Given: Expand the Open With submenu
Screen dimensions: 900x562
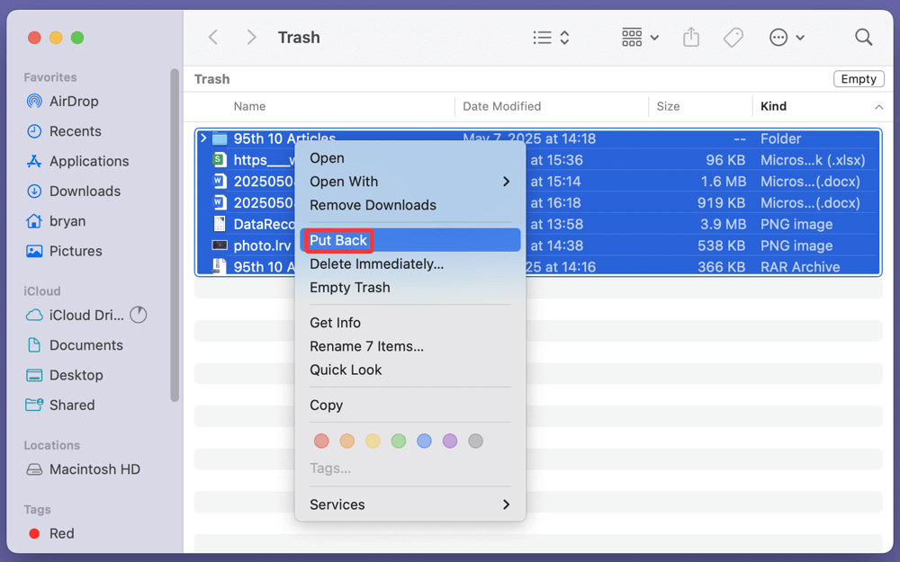Looking at the screenshot, I should point(409,182).
